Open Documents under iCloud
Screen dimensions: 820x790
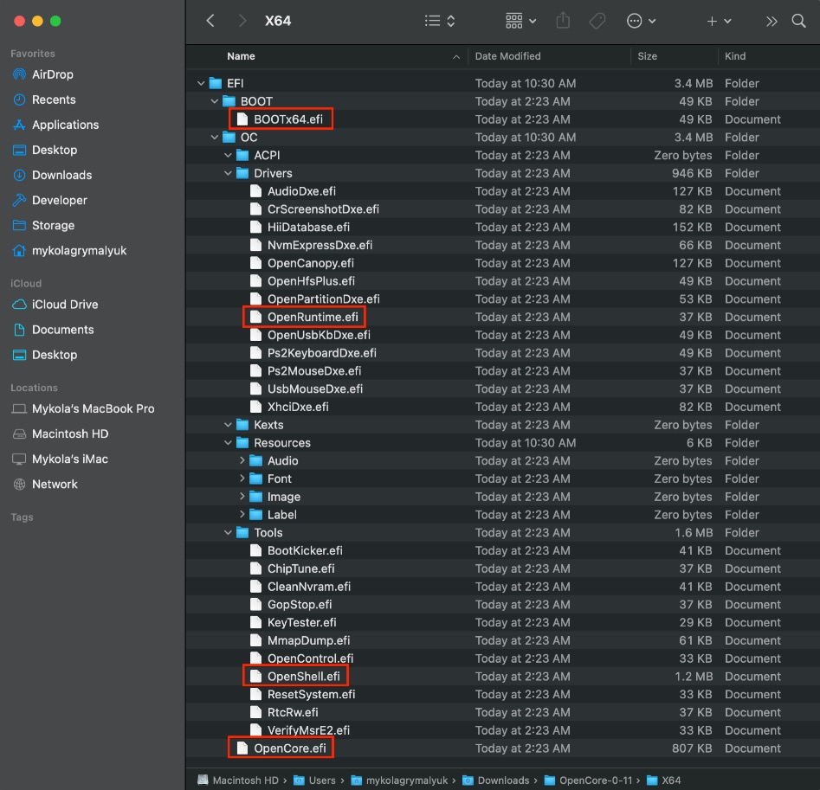tap(53, 329)
